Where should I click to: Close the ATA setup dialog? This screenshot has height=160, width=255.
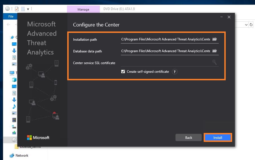click(229, 17)
